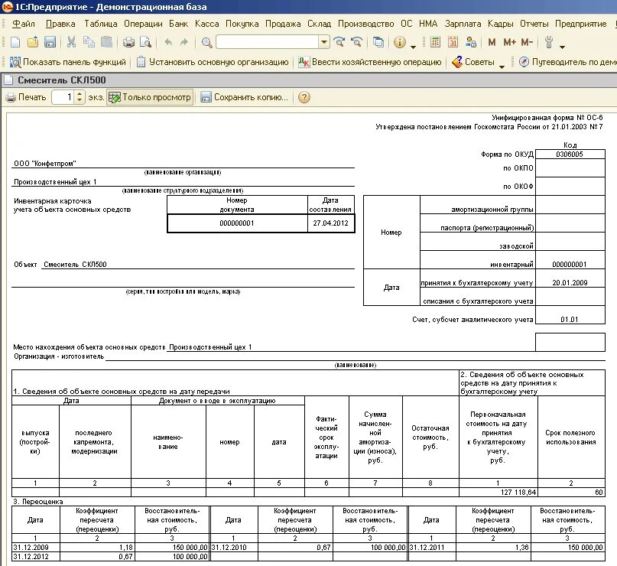
Task: Open the Отчеты menu
Action: [534, 24]
